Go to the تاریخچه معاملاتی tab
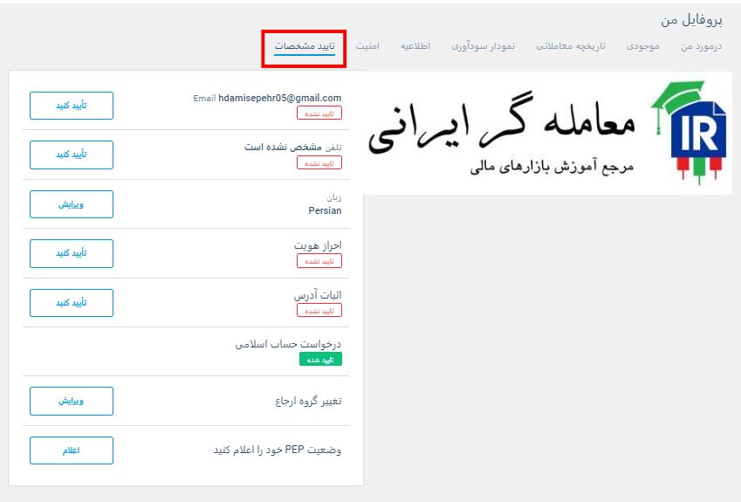 pos(571,46)
